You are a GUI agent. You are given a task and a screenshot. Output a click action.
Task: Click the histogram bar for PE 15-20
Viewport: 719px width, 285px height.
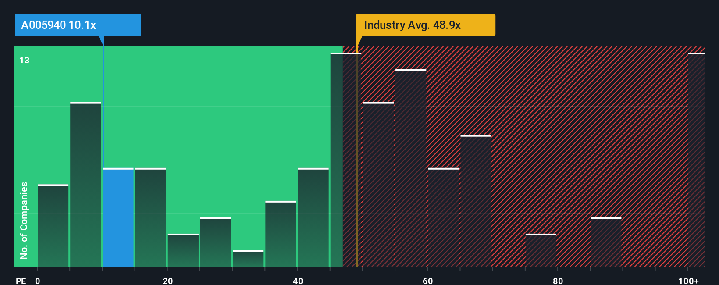click(150, 217)
